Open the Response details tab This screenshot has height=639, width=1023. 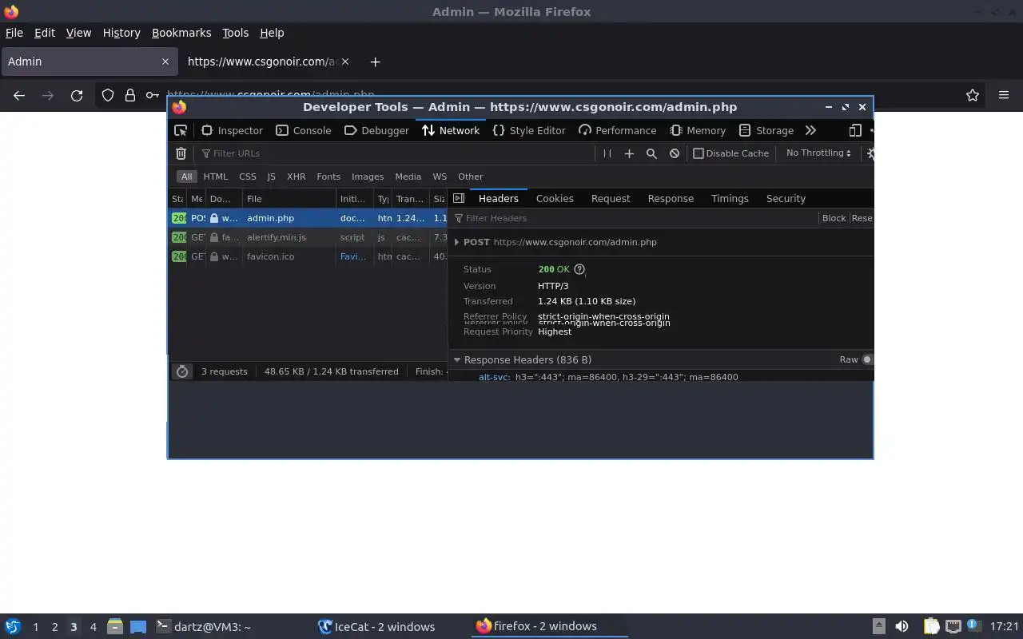coord(671,198)
